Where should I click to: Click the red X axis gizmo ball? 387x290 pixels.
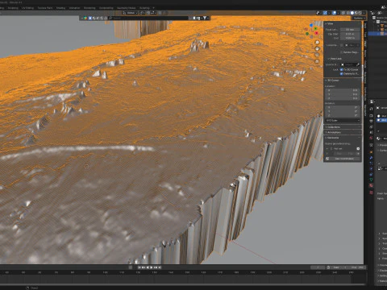click(x=317, y=33)
